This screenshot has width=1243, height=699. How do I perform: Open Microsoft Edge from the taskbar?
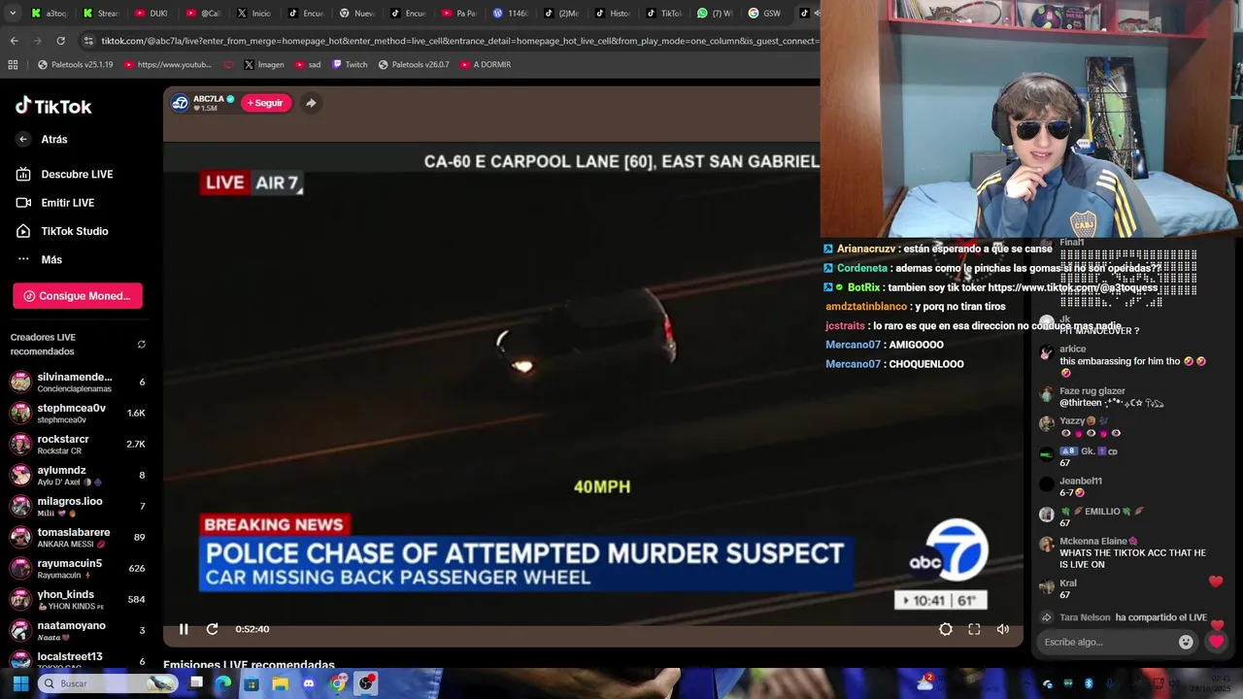pyautogui.click(x=223, y=683)
